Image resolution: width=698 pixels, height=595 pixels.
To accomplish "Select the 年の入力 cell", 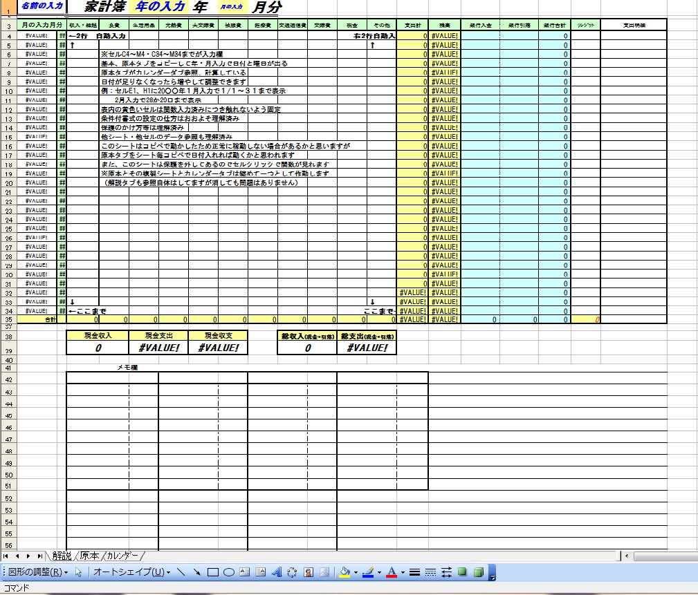I will pos(159,7).
